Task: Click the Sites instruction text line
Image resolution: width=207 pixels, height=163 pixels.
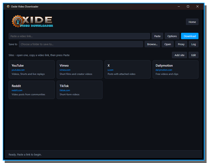Action: tap(39, 55)
